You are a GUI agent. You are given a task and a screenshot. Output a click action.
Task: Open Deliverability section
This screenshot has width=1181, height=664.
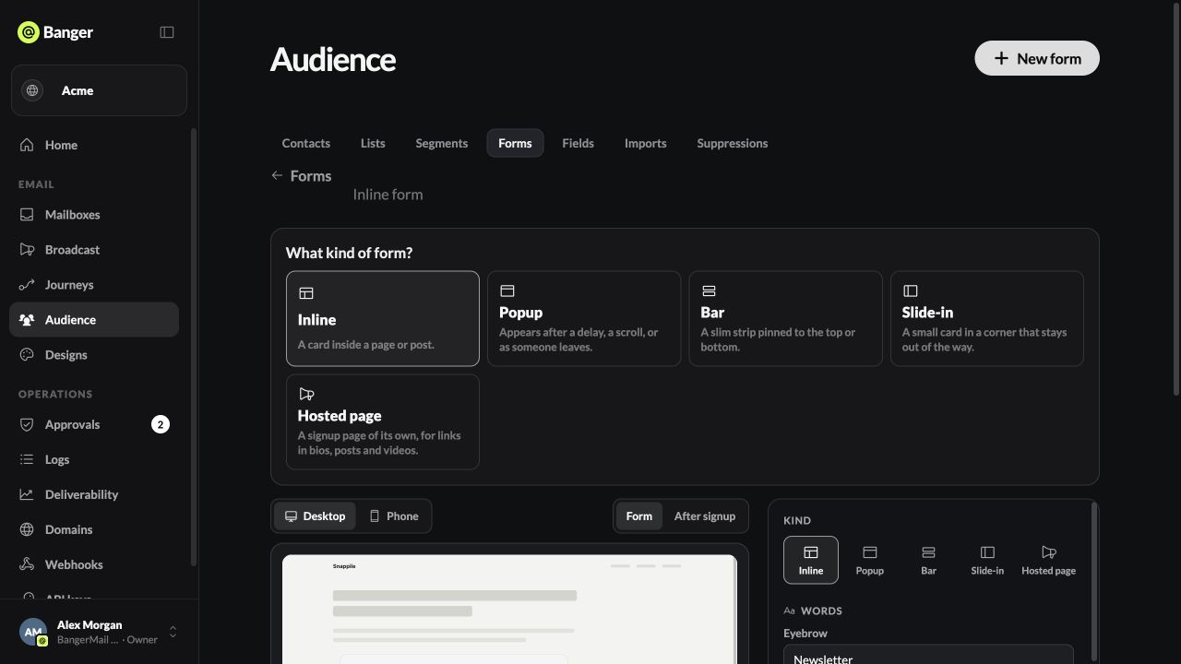coord(94,495)
